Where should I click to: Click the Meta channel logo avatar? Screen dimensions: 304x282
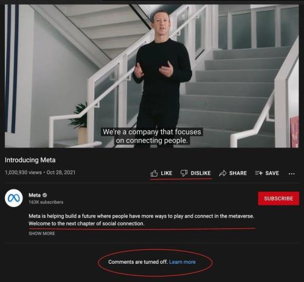coord(14,198)
